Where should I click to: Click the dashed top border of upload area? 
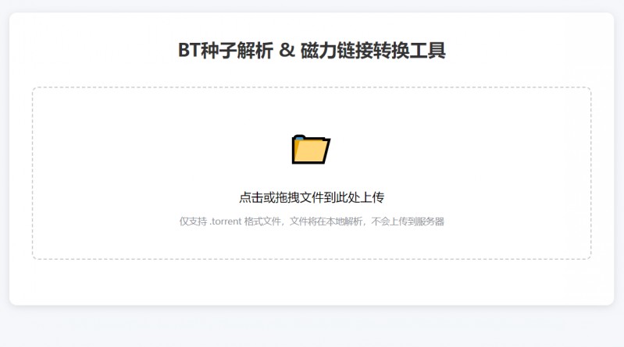point(312,87)
